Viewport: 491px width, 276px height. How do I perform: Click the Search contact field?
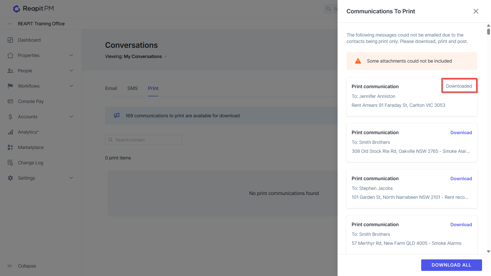(x=143, y=140)
